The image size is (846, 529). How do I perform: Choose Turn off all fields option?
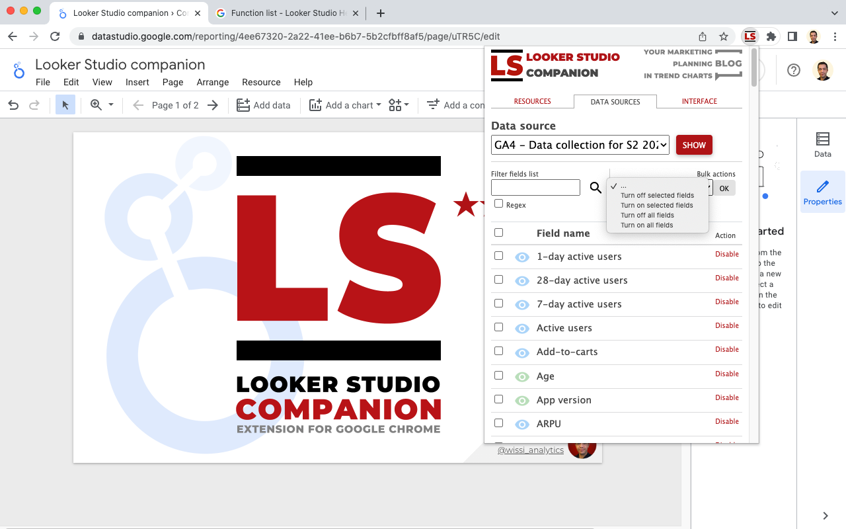click(x=646, y=215)
